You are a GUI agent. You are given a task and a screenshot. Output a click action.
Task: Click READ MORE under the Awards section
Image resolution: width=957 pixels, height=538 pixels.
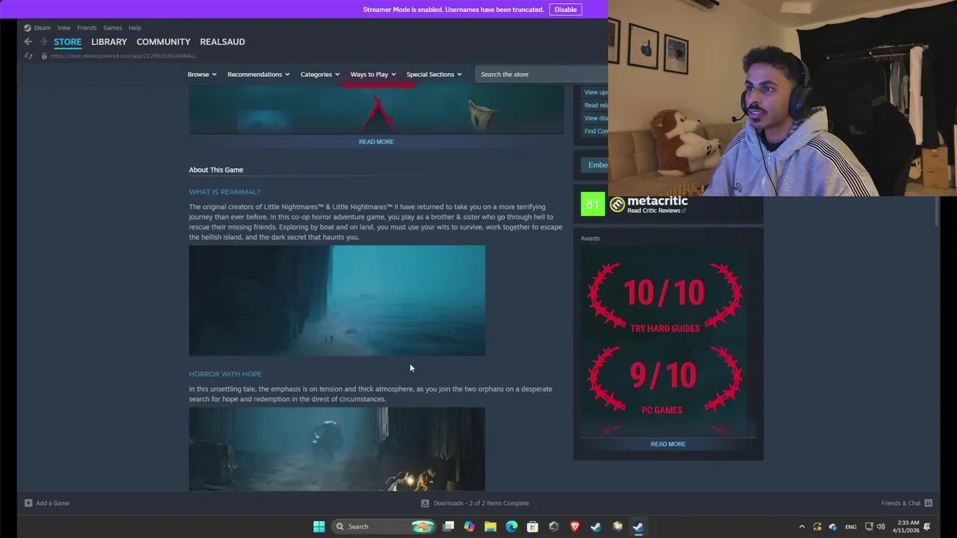[668, 444]
